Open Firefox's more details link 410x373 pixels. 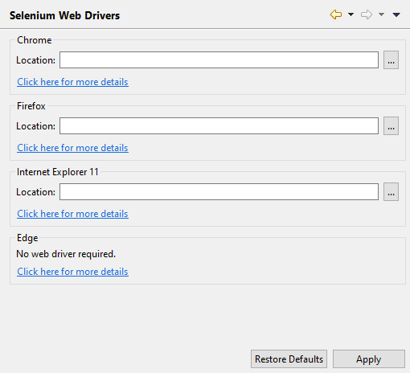tap(72, 148)
